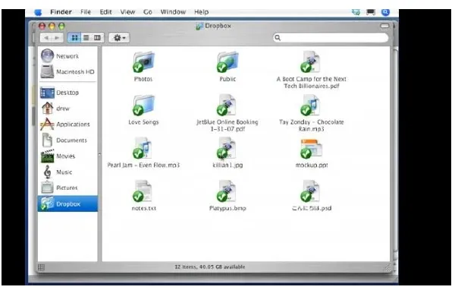Click the status bar grid icon
This screenshot has height=290, width=455.
point(41,267)
